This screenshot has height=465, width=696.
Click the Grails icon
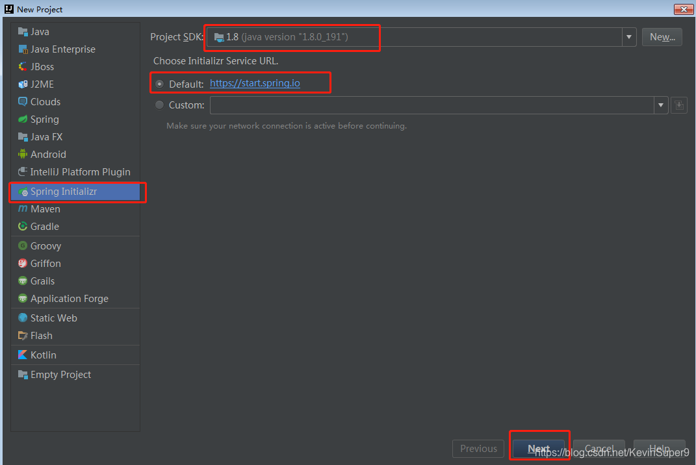coord(23,281)
